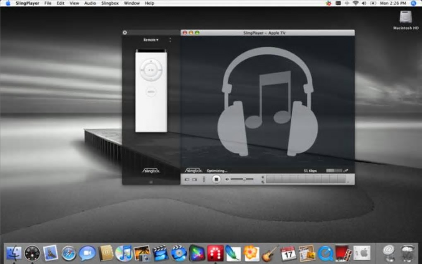422x264 pixels.
Task: Click the up arrow on remote wheel
Action: pos(151,62)
